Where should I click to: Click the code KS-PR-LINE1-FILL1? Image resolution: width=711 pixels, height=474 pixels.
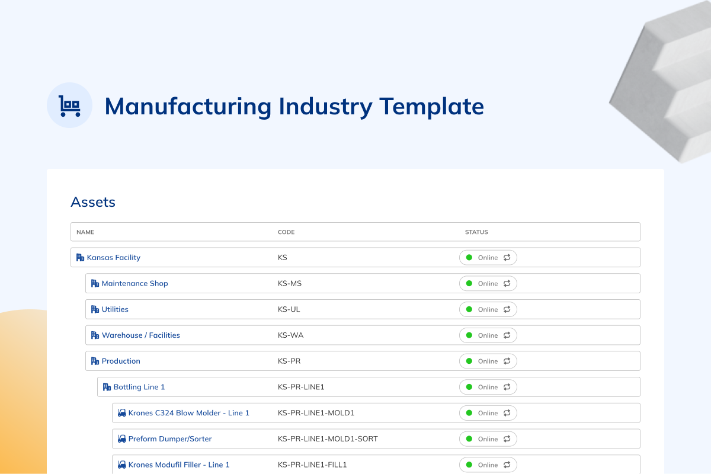[x=313, y=465]
